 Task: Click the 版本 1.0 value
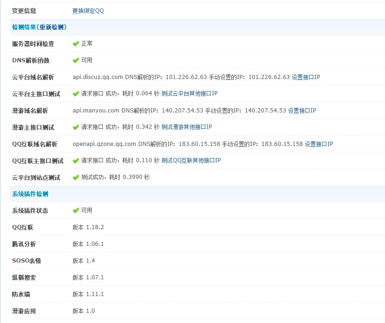click(x=84, y=311)
